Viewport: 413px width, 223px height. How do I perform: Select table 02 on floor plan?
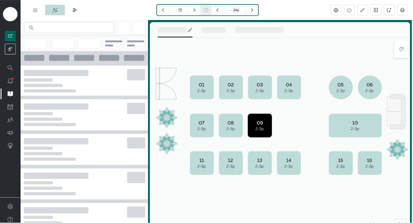click(231, 87)
